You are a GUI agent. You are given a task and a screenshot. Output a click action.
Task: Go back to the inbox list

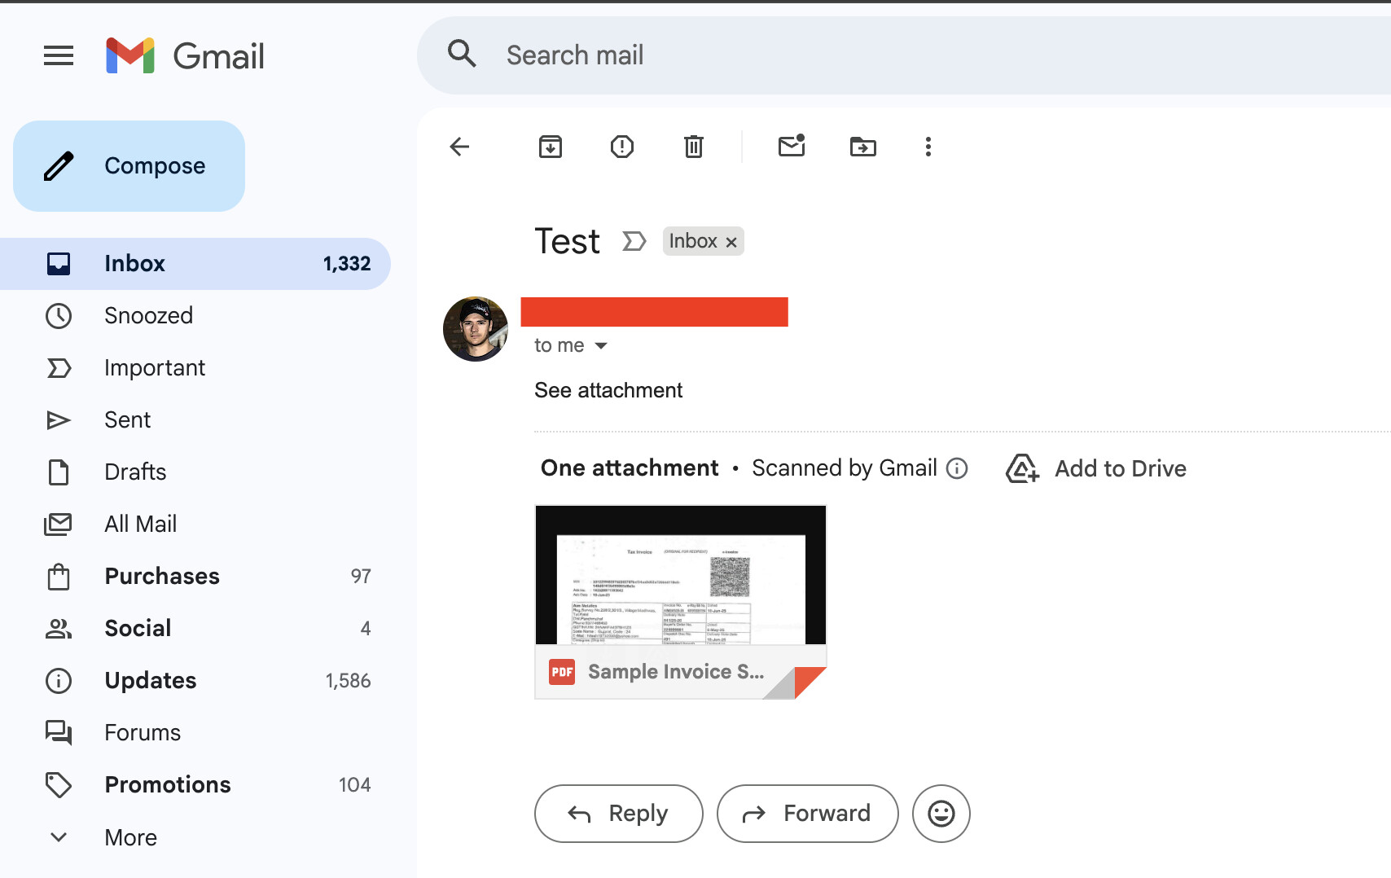[460, 147]
